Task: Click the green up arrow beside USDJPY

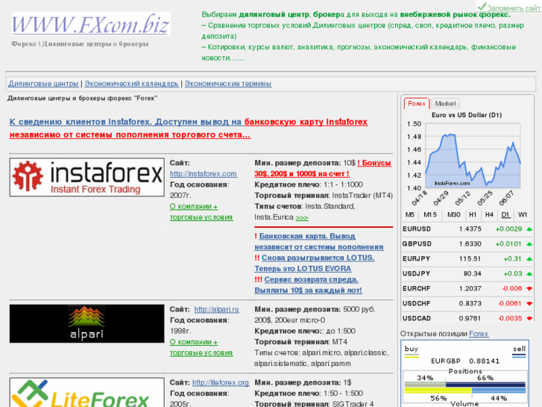Action: coord(529,274)
